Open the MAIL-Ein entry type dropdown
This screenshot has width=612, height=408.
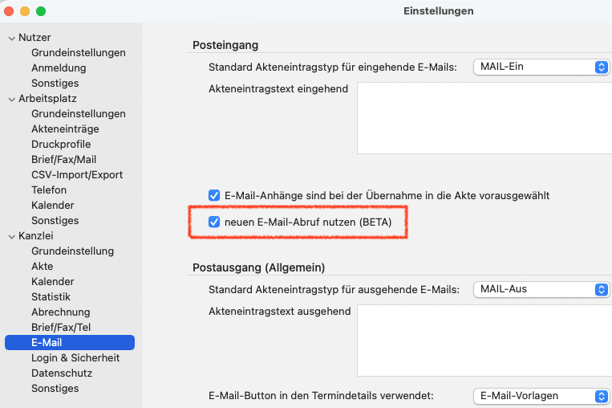[541, 67]
